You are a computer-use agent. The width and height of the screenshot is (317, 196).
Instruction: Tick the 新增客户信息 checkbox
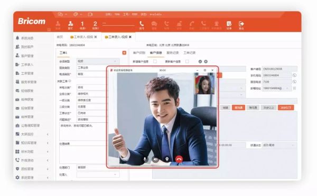tap(155, 62)
